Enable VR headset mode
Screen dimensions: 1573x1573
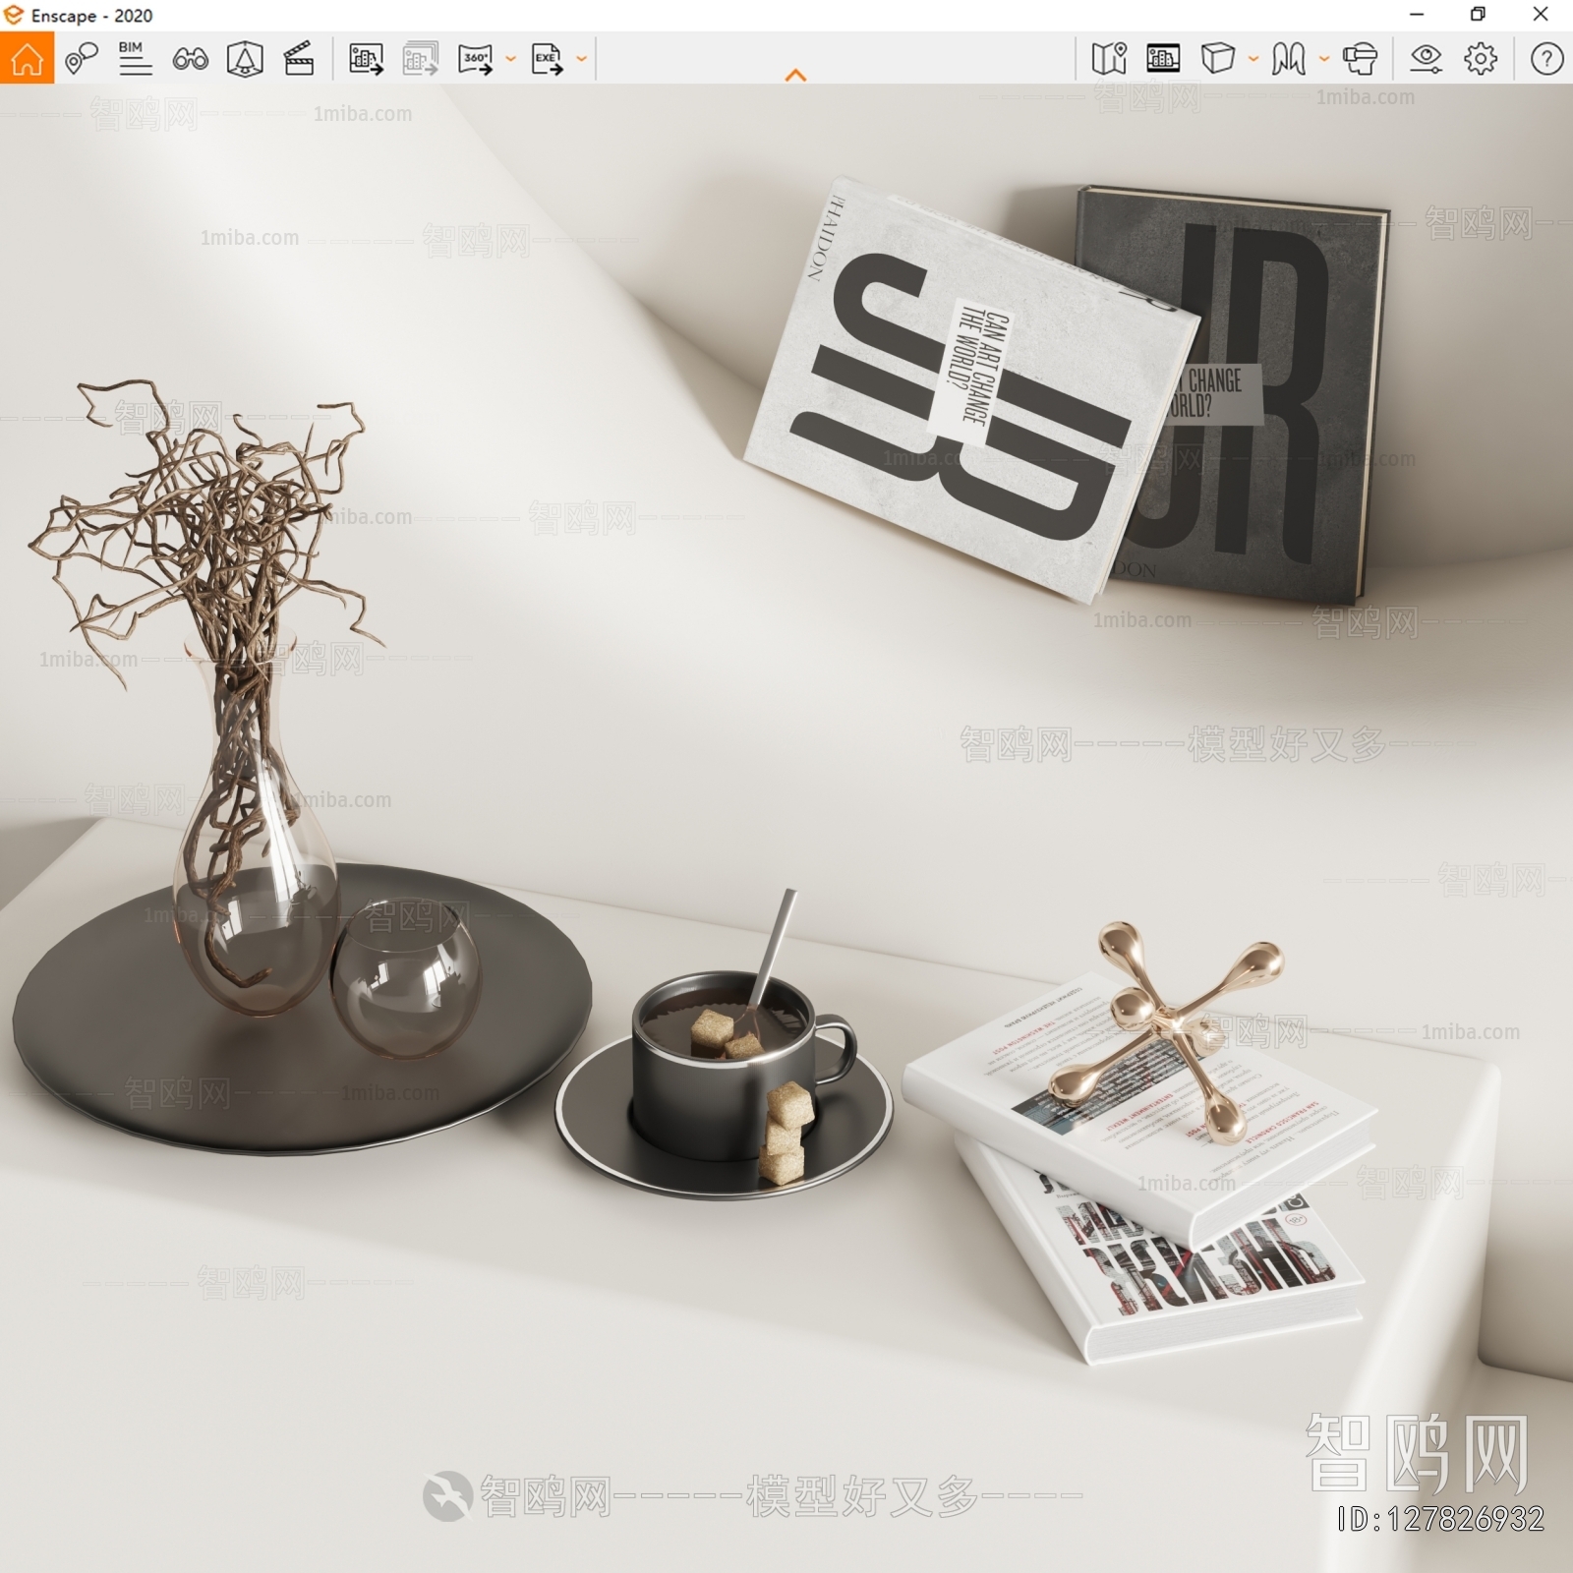1360,59
